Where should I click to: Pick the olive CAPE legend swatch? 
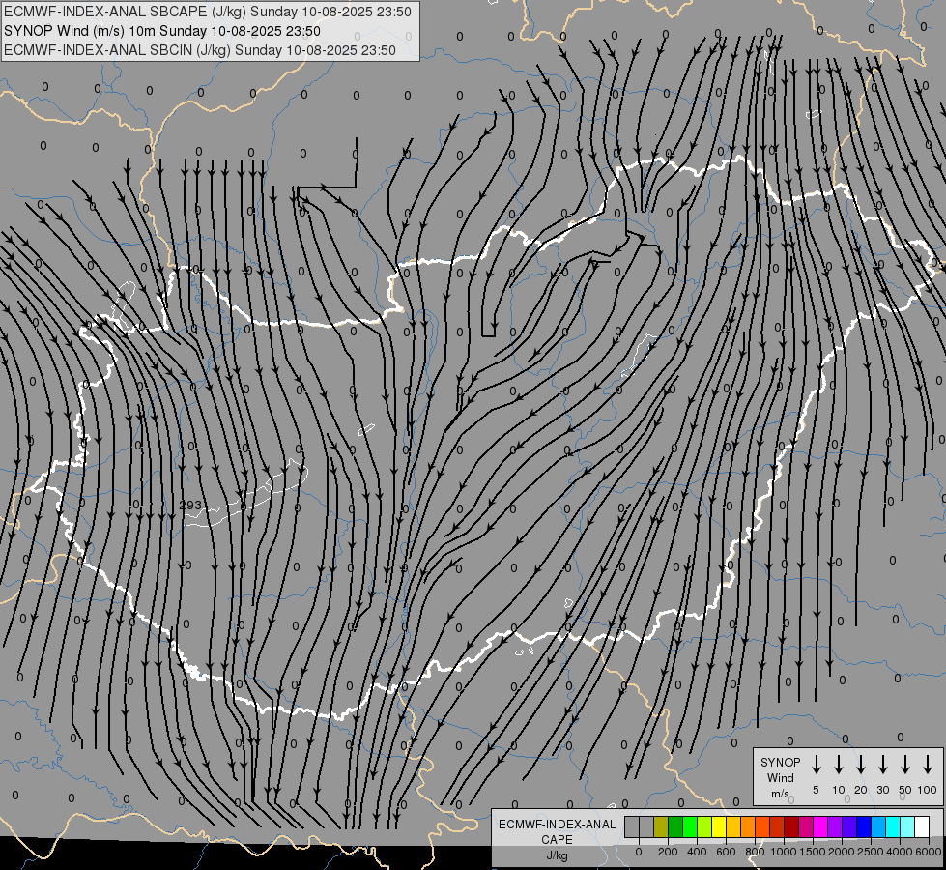(x=661, y=826)
